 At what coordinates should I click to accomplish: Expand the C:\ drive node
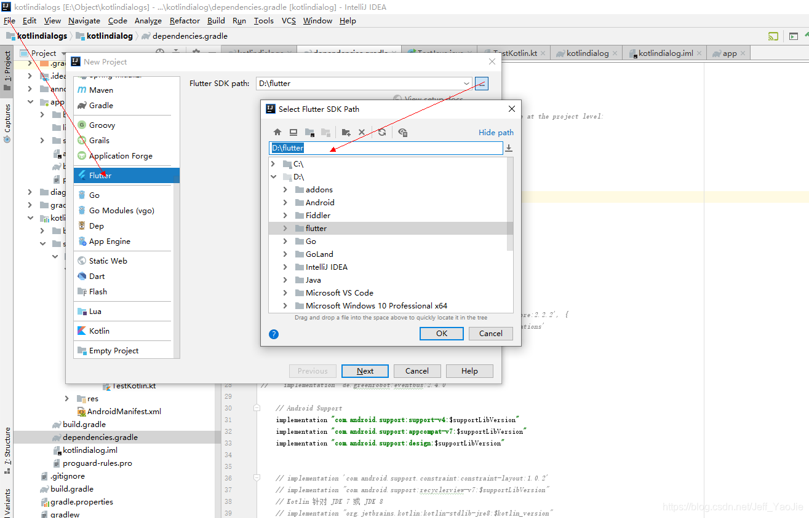pos(273,164)
